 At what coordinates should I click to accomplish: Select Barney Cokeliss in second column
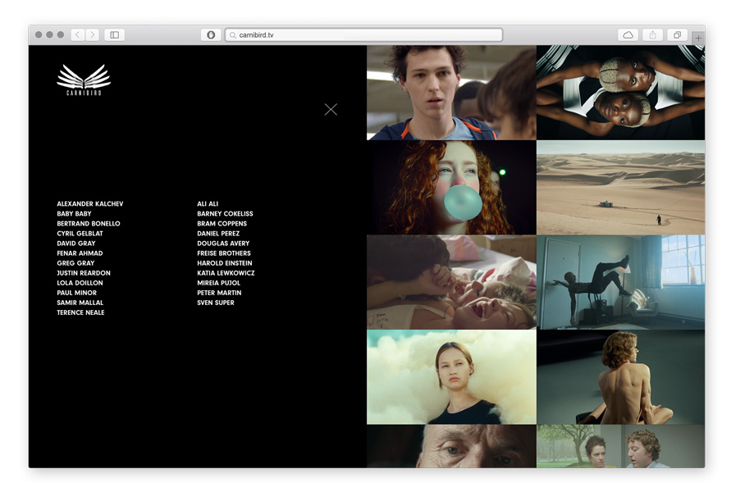pos(225,214)
